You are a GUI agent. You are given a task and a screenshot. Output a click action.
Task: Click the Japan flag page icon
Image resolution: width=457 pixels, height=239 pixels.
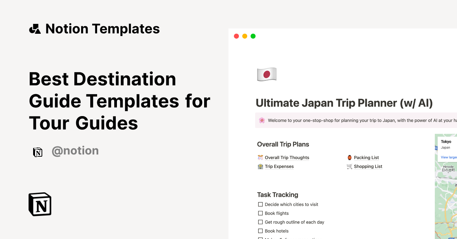click(267, 74)
